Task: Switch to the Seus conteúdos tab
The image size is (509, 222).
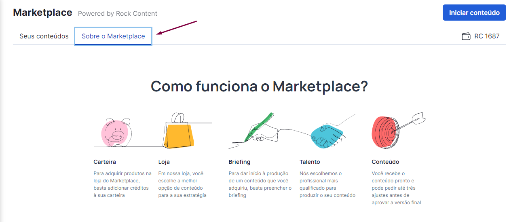Action: (x=44, y=36)
